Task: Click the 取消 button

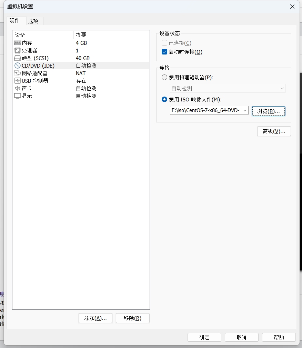Action: (242, 337)
